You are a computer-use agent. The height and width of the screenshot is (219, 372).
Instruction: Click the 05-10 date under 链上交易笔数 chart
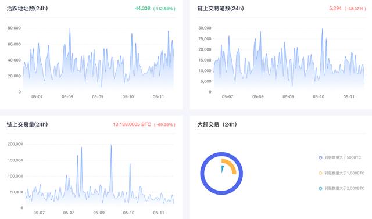(319, 96)
